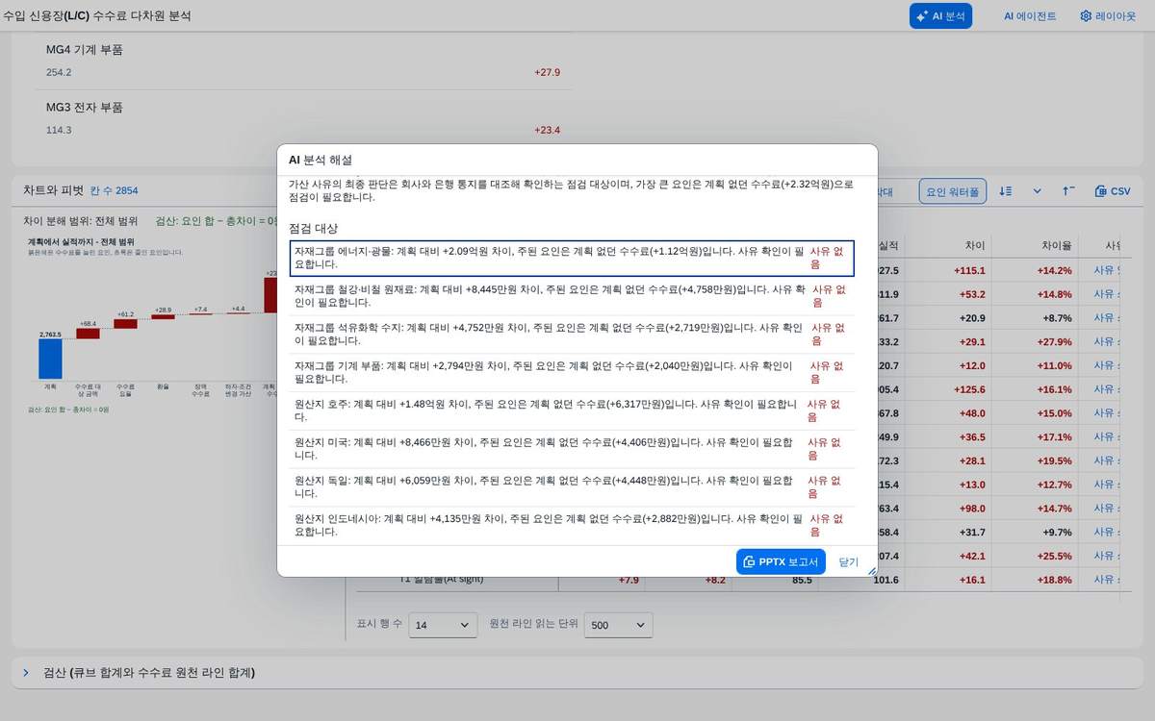Click 사유 없음 in the 원산지 미국 row
Screen dimensions: 1155x721
pyautogui.click(x=825, y=449)
